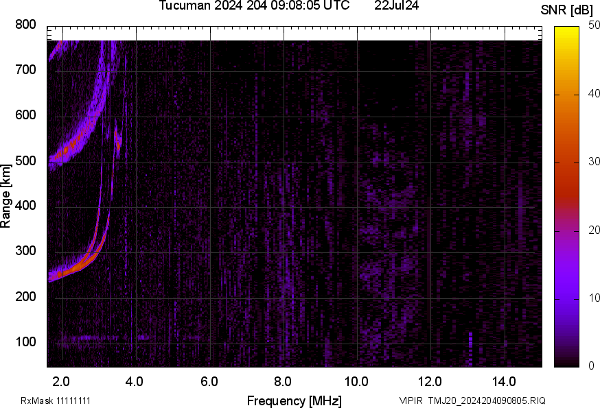The image size is (600, 408).
Task: Click the colorbar tick label '0'
Action: tap(592, 366)
